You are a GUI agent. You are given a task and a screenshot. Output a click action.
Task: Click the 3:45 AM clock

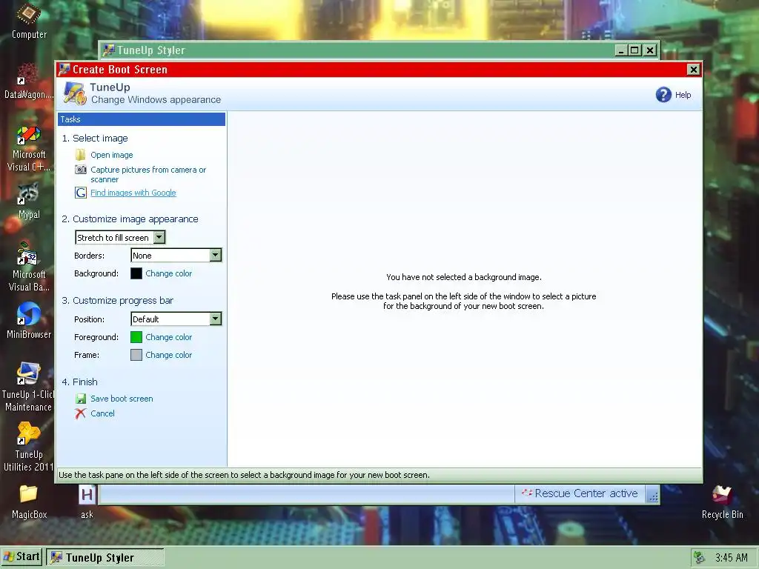[x=731, y=557]
